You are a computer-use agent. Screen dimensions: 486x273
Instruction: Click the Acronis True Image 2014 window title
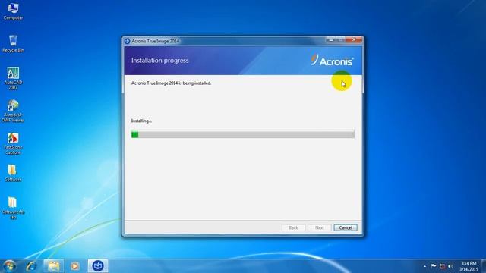(x=155, y=41)
